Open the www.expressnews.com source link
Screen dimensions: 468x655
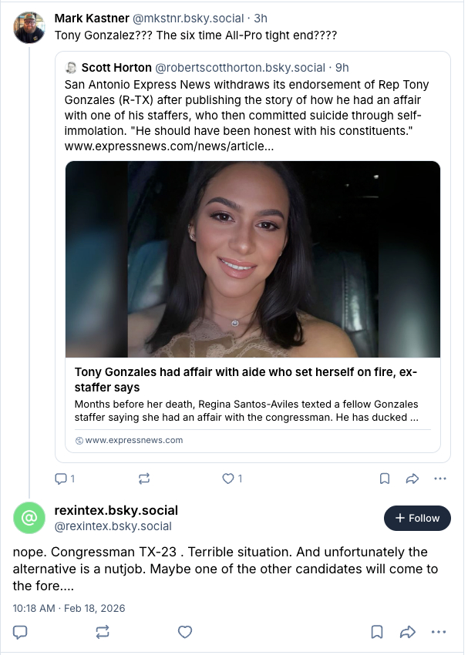pyautogui.click(x=134, y=440)
